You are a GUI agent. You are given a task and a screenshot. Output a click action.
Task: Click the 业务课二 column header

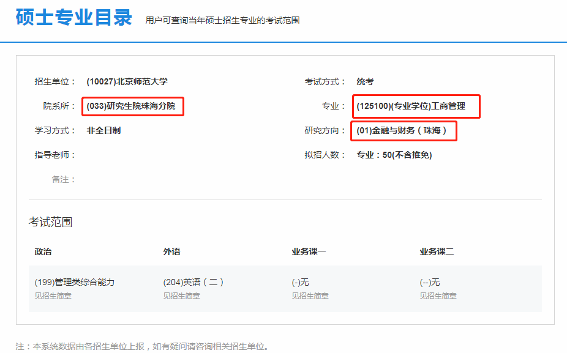(437, 251)
